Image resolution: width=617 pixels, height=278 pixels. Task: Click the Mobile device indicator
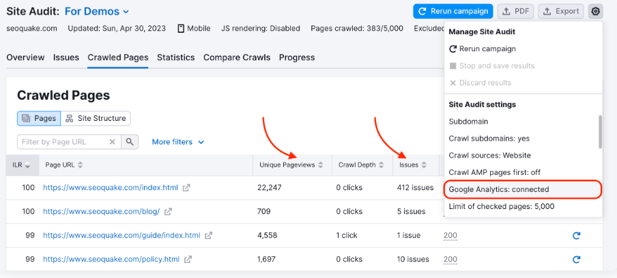tap(194, 29)
